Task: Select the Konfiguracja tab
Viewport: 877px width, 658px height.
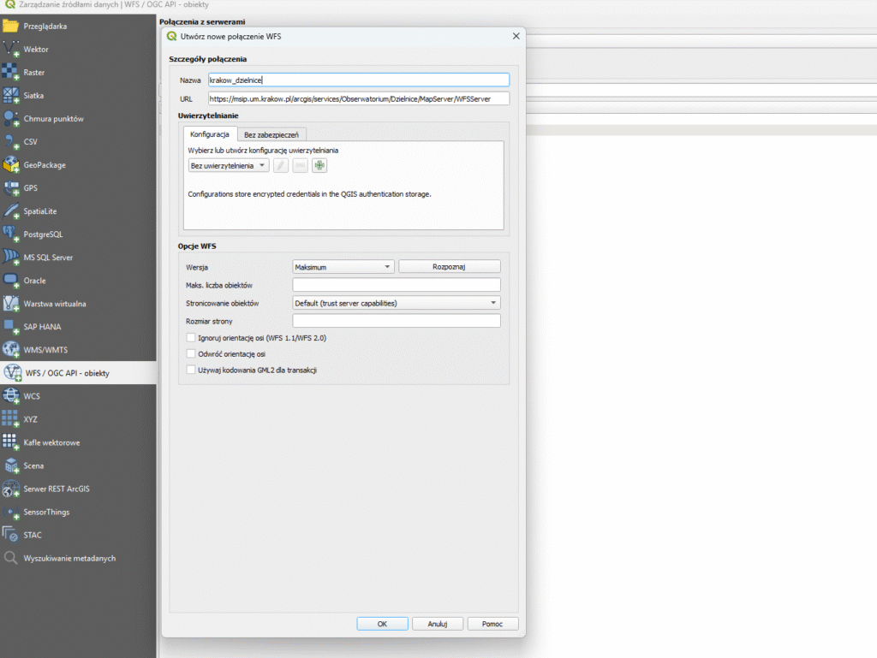Action: tap(210, 134)
